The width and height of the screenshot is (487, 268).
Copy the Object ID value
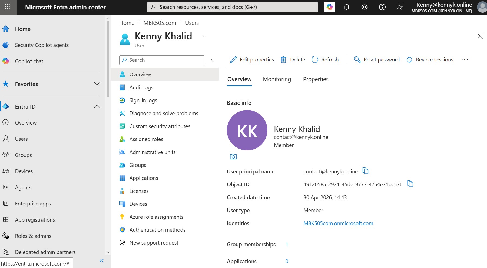pyautogui.click(x=410, y=184)
